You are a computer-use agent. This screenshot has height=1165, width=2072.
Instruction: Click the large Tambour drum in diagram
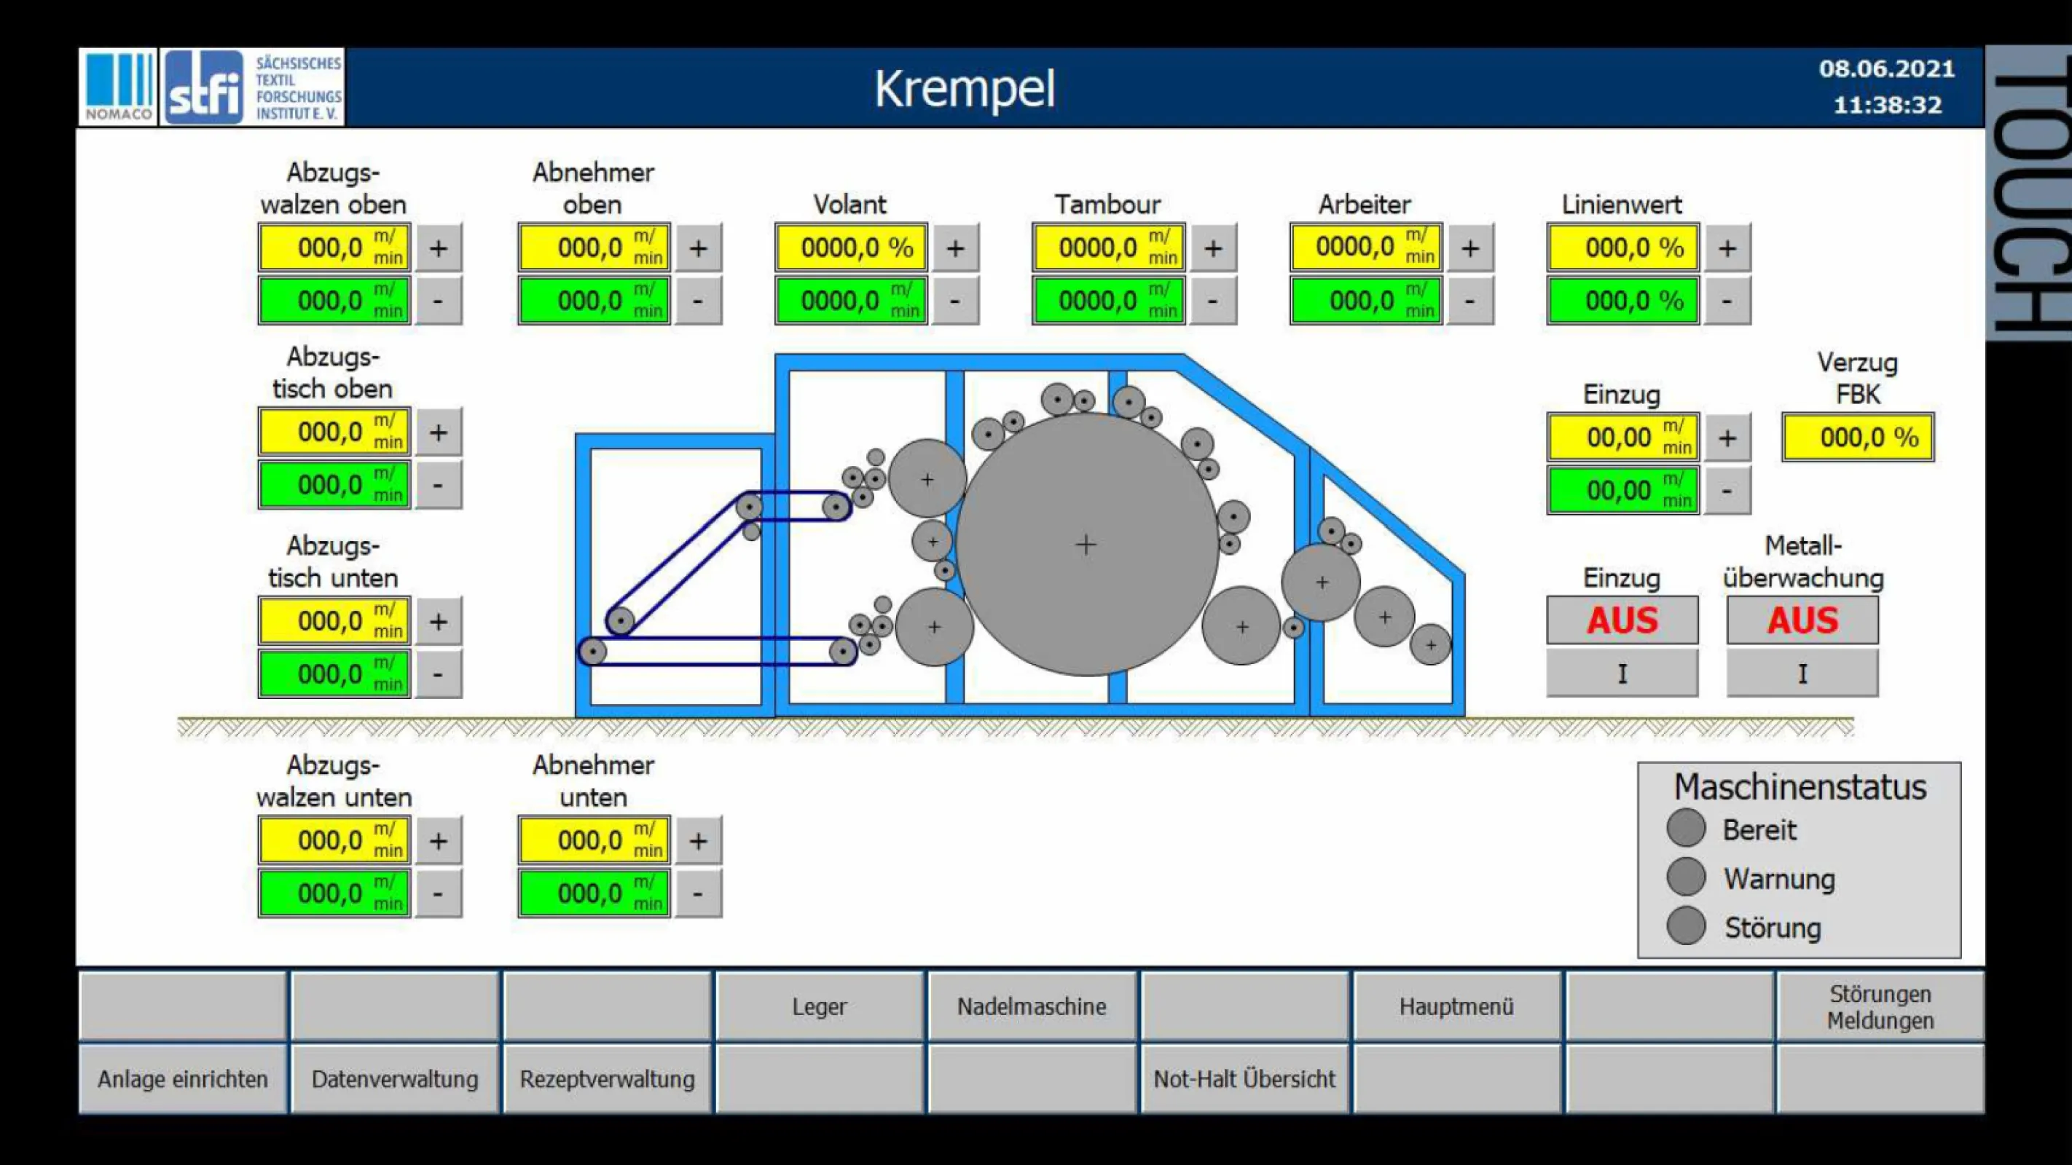(1086, 545)
